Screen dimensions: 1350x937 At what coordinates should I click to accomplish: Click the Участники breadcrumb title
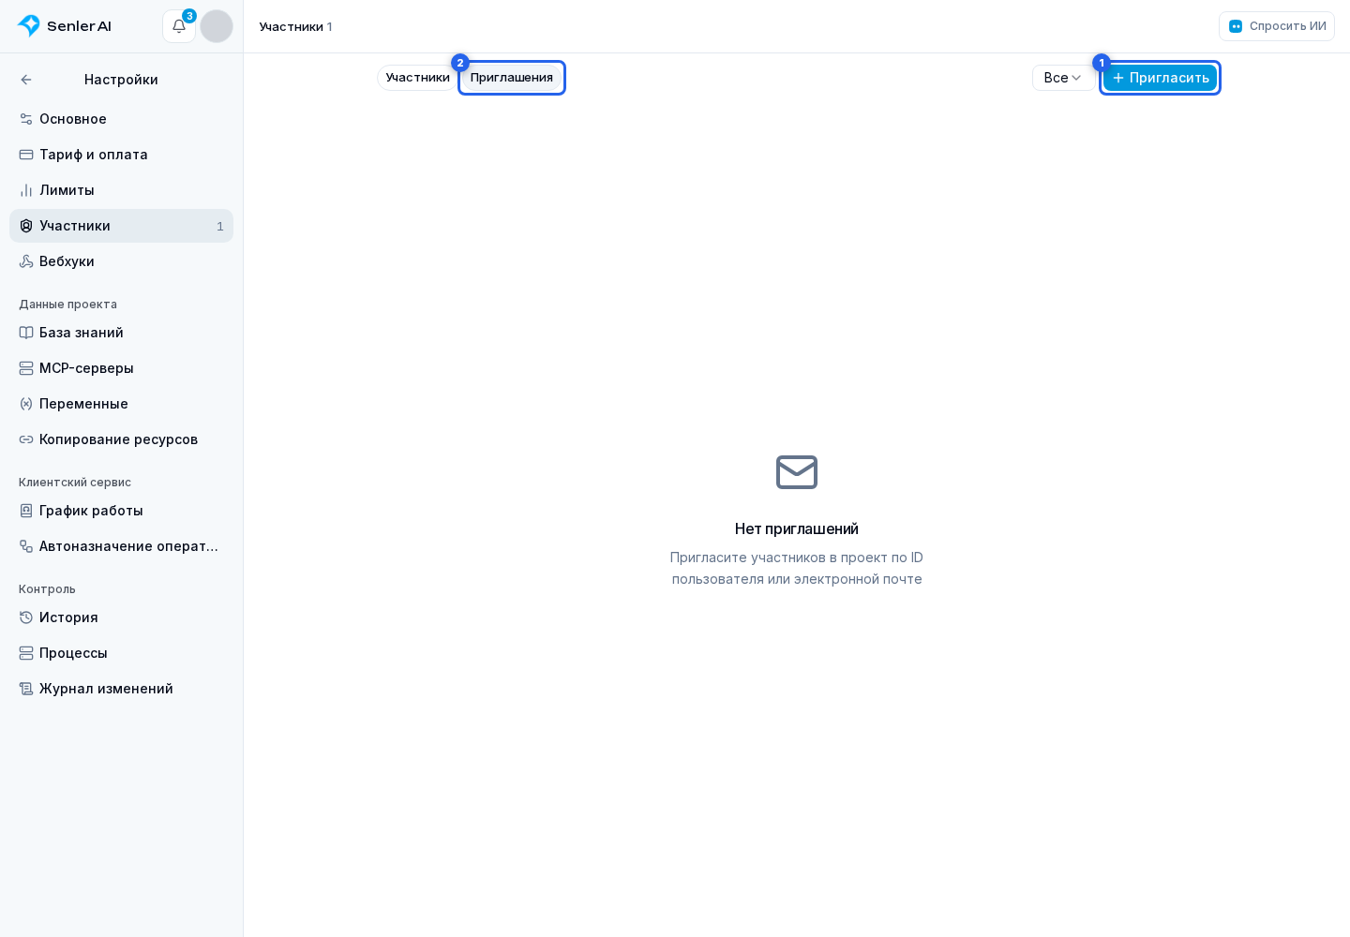(292, 27)
